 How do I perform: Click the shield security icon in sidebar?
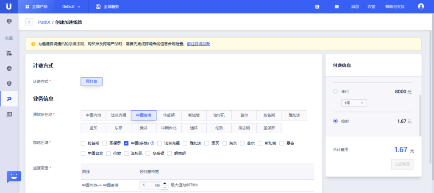point(9,84)
